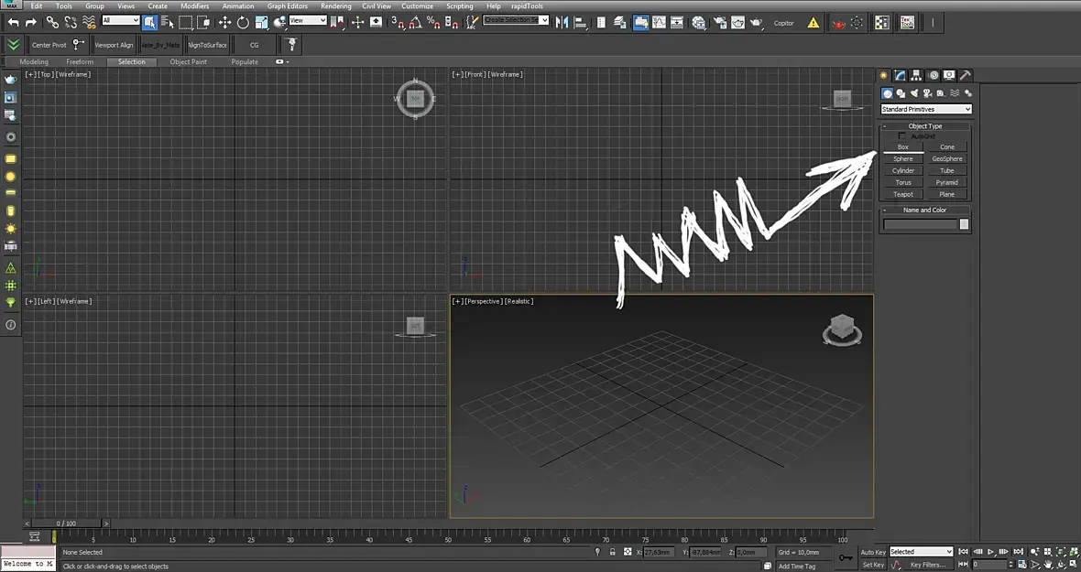
Task: Click the red teapot render icon
Action: pos(838,23)
